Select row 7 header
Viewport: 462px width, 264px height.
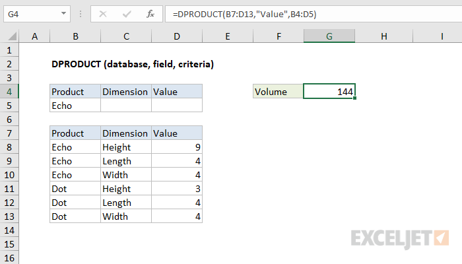[9, 133]
